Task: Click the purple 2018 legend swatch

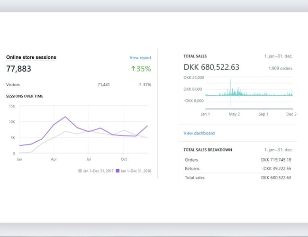Action: pyautogui.click(x=118, y=171)
